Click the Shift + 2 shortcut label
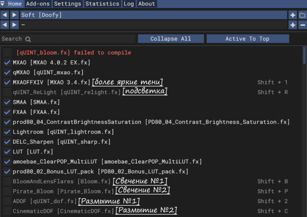Screen dimensions: 307x217 coord(272,201)
